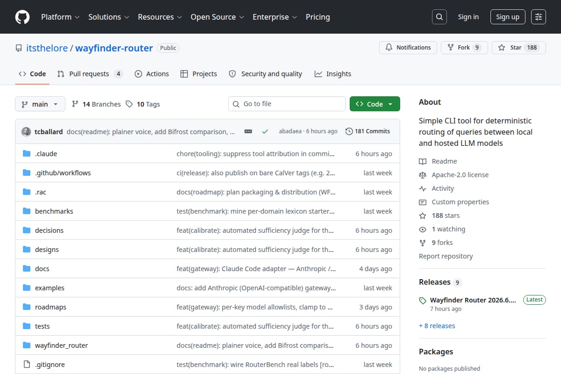Open Security and quality tab
This screenshot has height=374, width=561.
[265, 74]
